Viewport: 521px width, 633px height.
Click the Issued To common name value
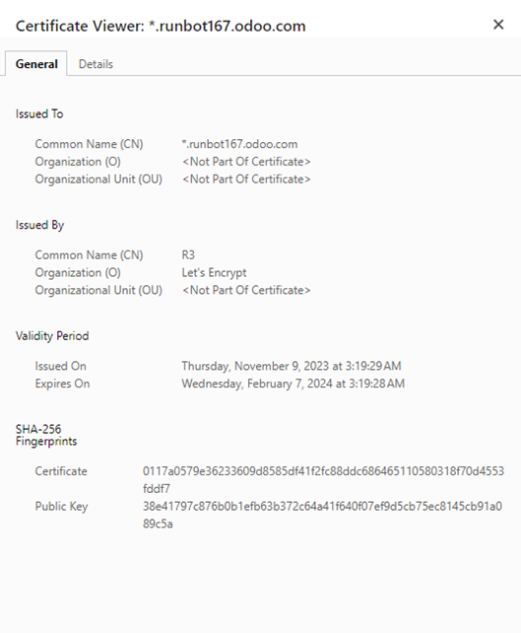[x=239, y=144]
